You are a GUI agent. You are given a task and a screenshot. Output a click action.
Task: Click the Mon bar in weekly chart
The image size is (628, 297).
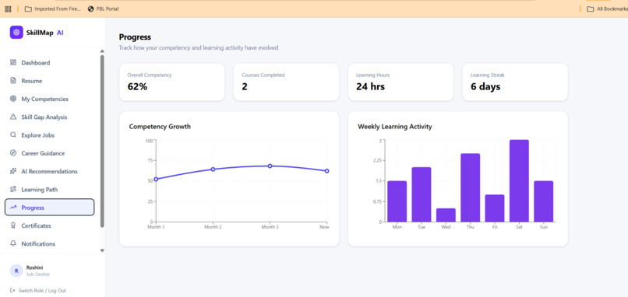point(397,201)
